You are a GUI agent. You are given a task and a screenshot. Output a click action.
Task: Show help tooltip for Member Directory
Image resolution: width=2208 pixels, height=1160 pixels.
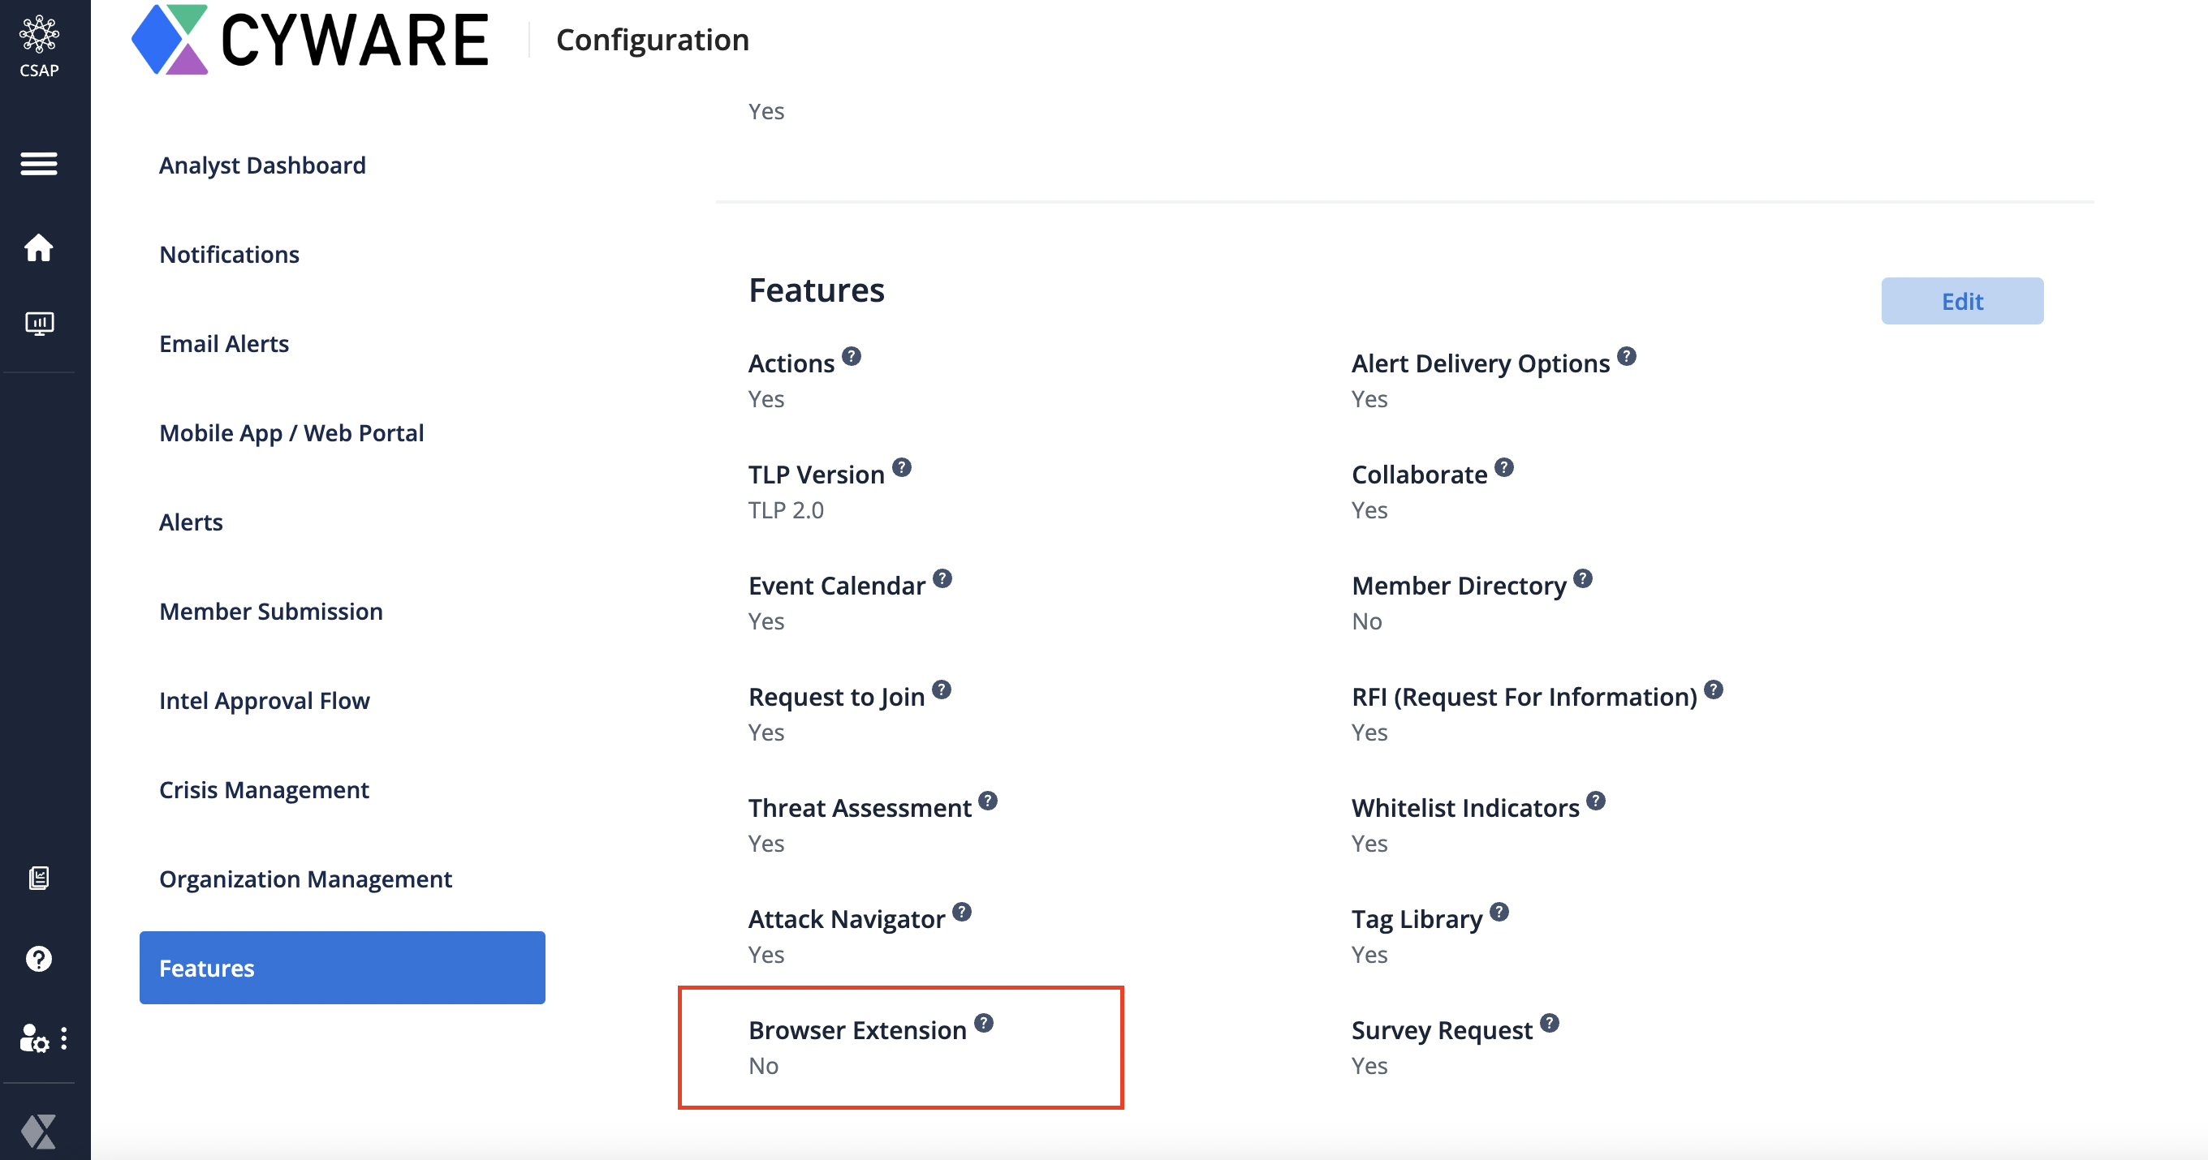(x=1582, y=579)
